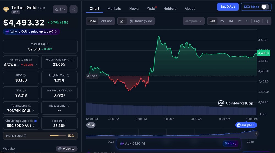275x153 pixels.
Task: Click the Profile score progress bar
Action: coord(58,136)
